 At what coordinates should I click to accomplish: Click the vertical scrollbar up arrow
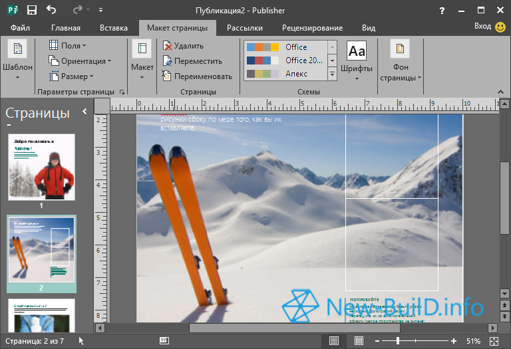[x=504, y=104]
